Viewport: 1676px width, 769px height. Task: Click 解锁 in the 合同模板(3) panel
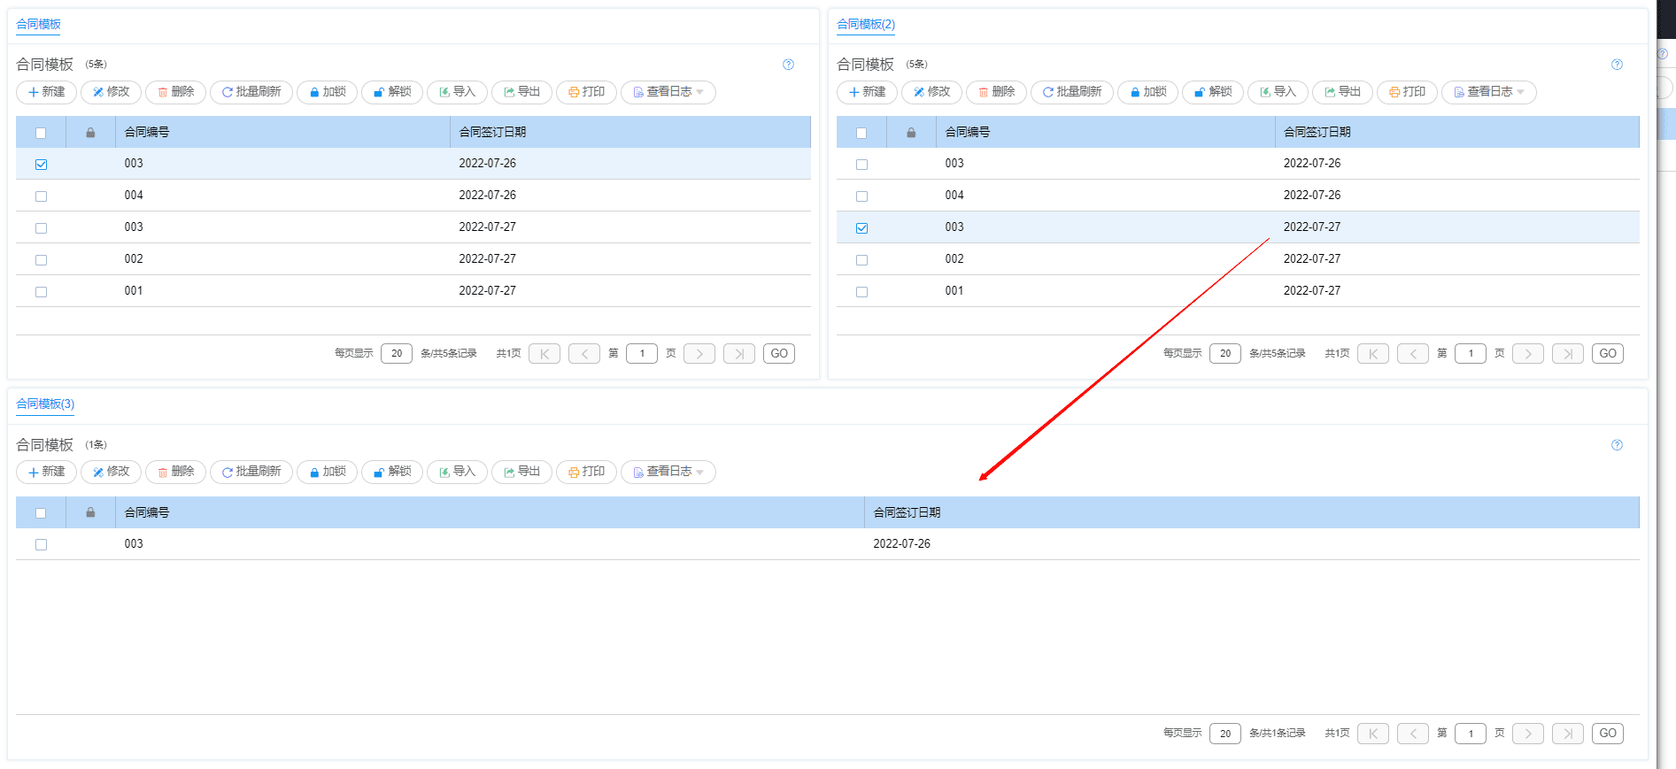click(x=392, y=472)
